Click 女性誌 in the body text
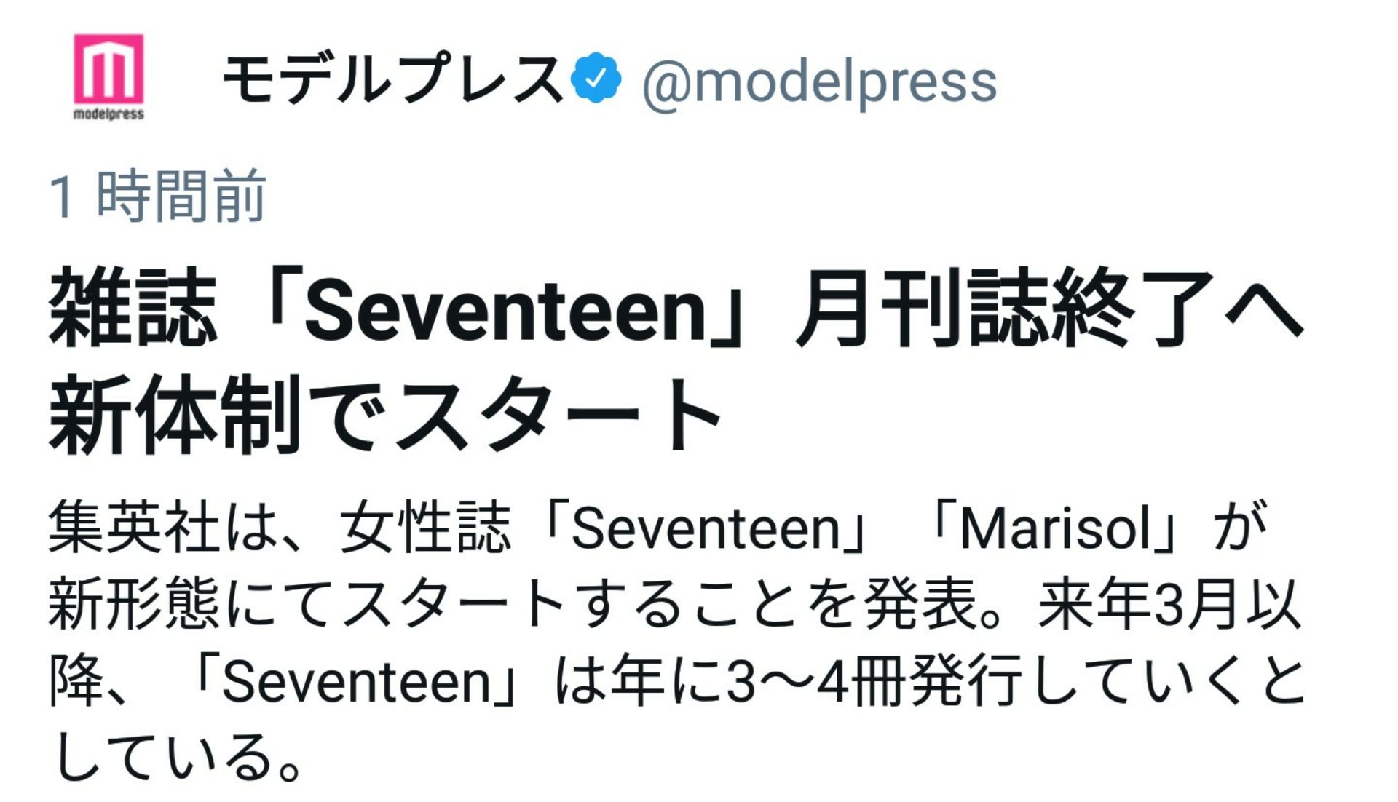 tap(425, 528)
